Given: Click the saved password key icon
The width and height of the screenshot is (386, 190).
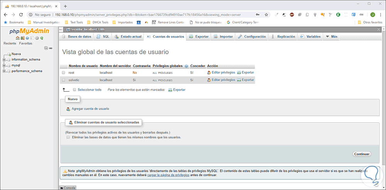Looking at the screenshot, I should point(257,15).
